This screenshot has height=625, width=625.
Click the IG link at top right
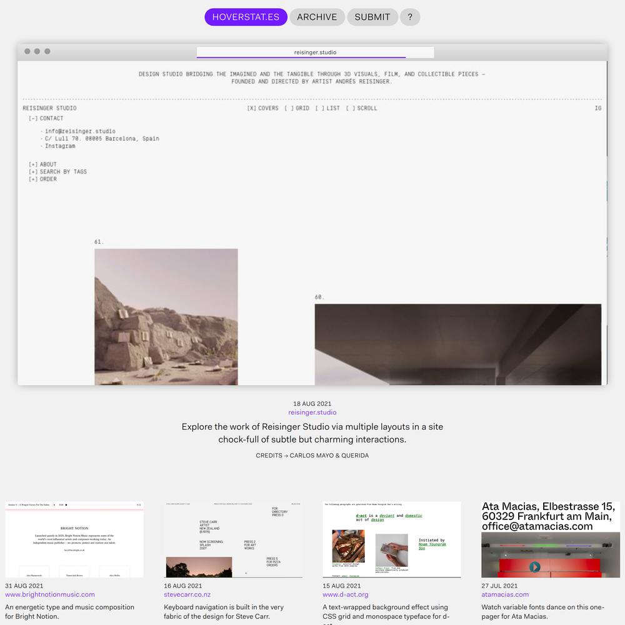point(598,108)
